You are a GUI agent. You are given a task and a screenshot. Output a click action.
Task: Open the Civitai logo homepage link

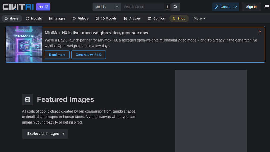tap(18, 7)
